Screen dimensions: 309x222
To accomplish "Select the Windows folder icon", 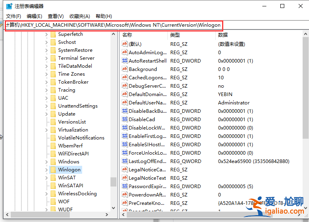I will (x=53, y=162).
